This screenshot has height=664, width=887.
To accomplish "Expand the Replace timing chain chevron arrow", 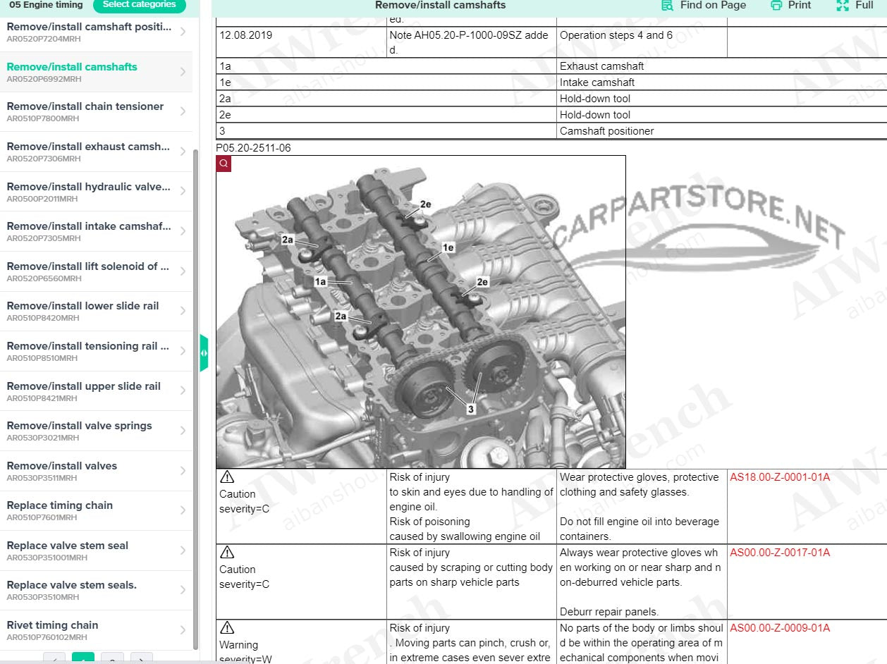I will pos(183,510).
